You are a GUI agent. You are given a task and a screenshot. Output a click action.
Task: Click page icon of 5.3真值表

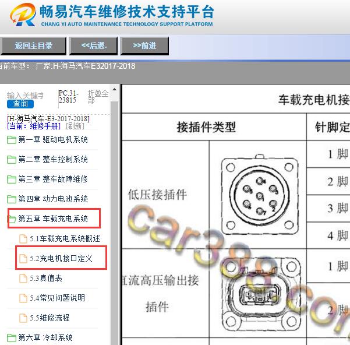point(23,278)
